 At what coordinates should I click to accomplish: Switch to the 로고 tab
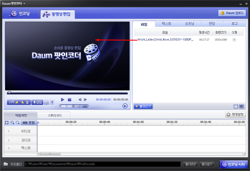(x=235, y=24)
